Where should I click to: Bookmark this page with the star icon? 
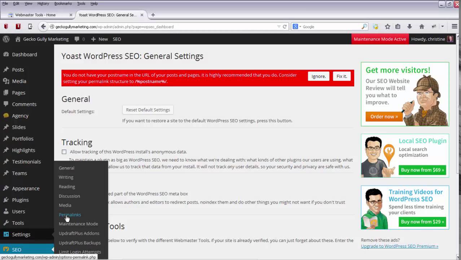click(387, 26)
